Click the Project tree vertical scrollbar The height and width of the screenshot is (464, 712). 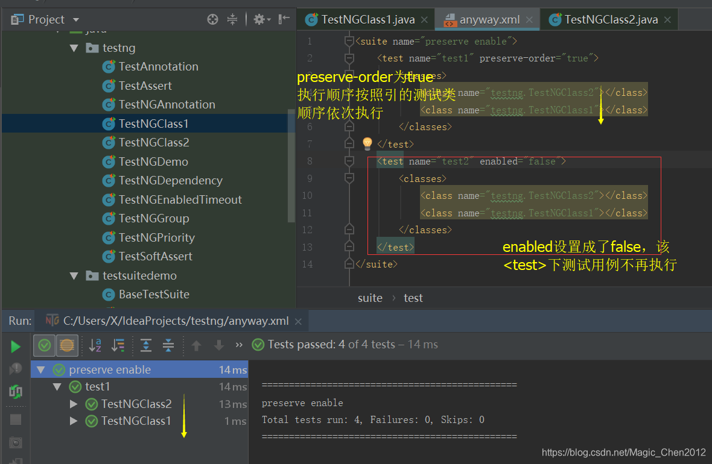click(x=291, y=166)
